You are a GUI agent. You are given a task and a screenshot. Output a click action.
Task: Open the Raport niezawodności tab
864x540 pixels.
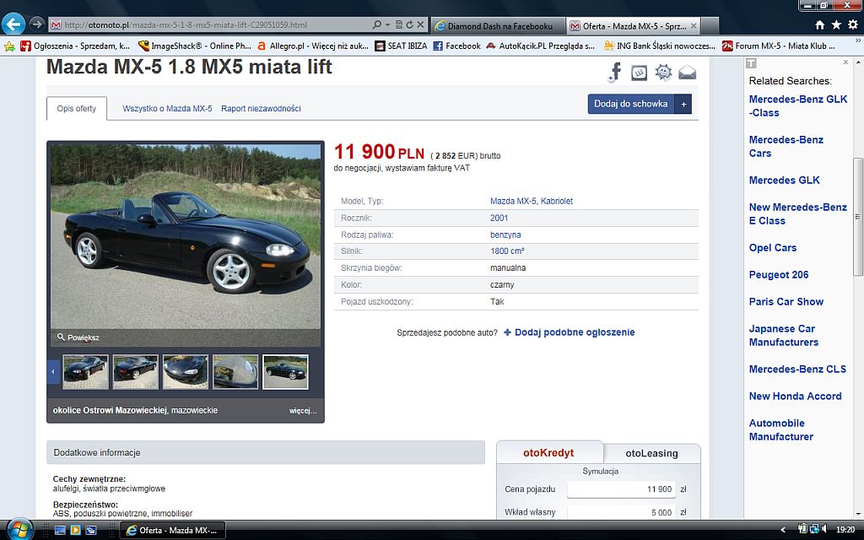[262, 109]
